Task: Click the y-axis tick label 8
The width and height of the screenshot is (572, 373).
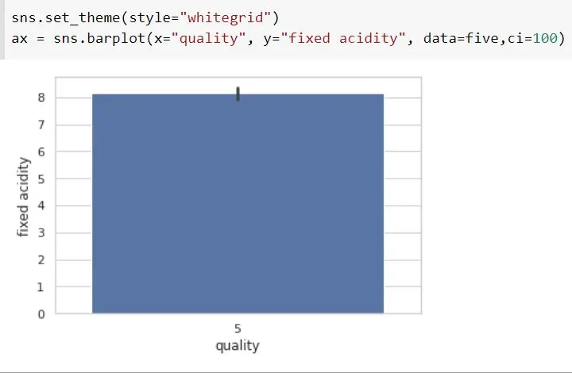Action: coord(41,98)
